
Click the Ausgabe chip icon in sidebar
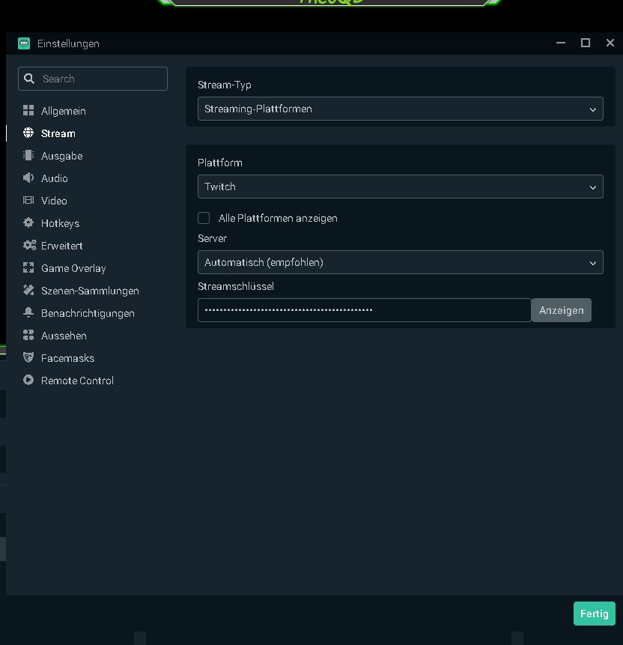pos(28,156)
